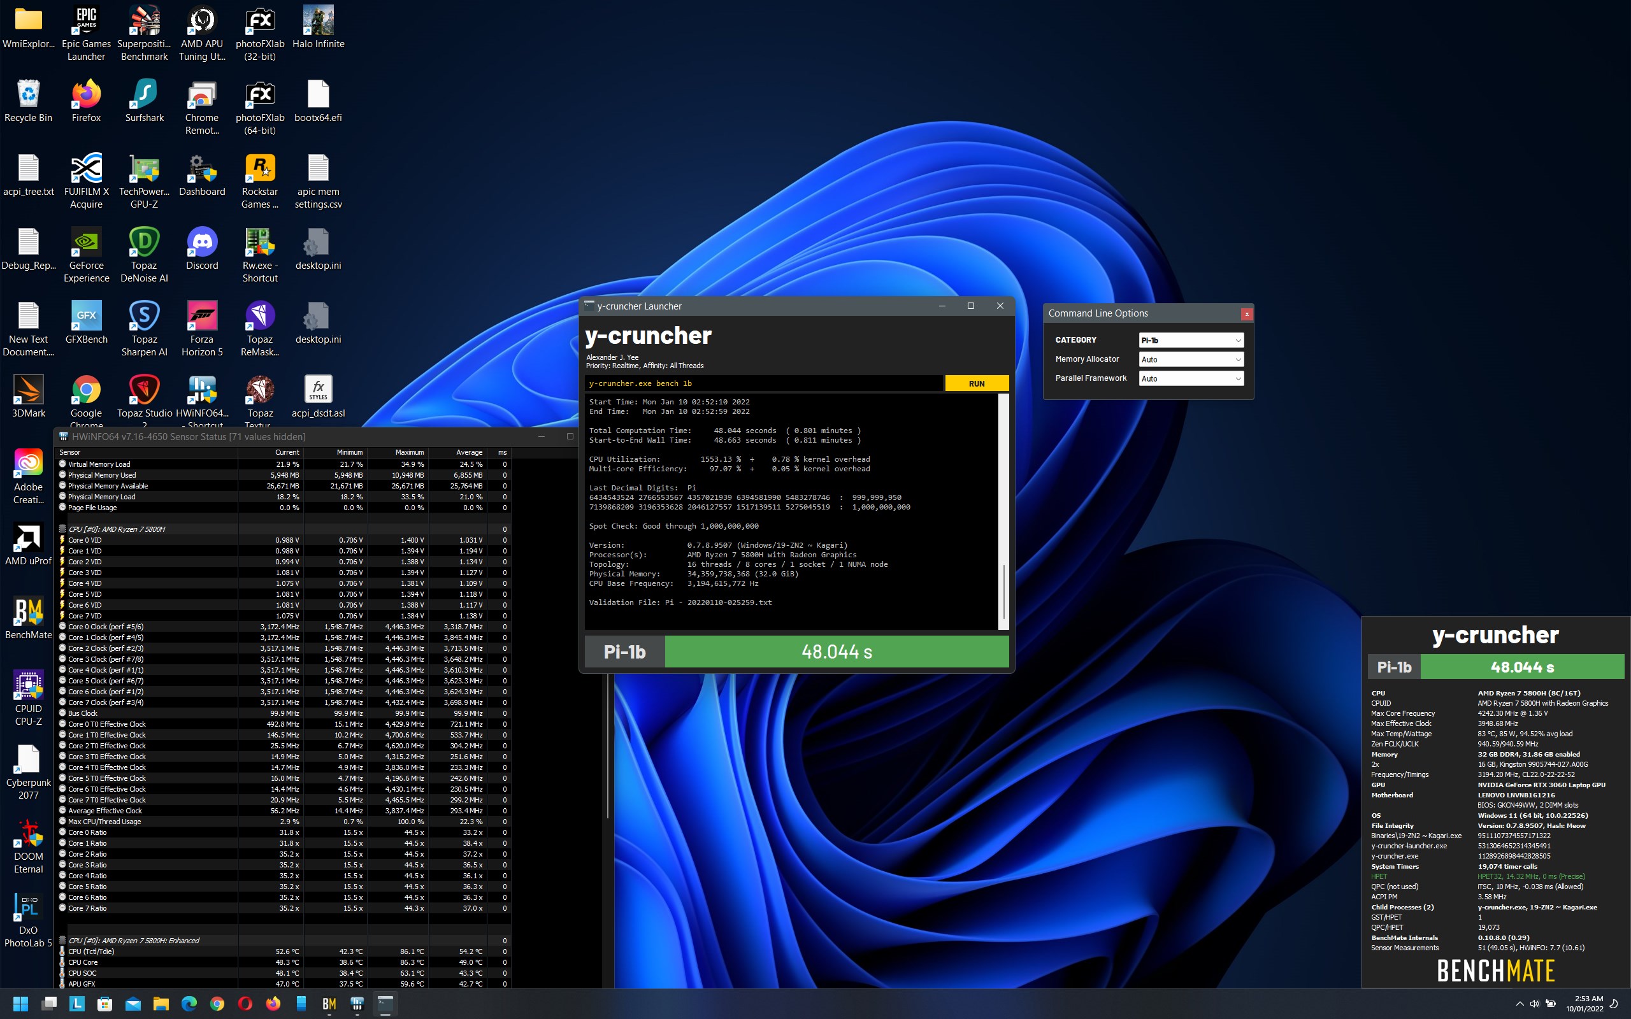Switch to HWiNFO via its taskbar icon
1631x1019 pixels.
357,1004
